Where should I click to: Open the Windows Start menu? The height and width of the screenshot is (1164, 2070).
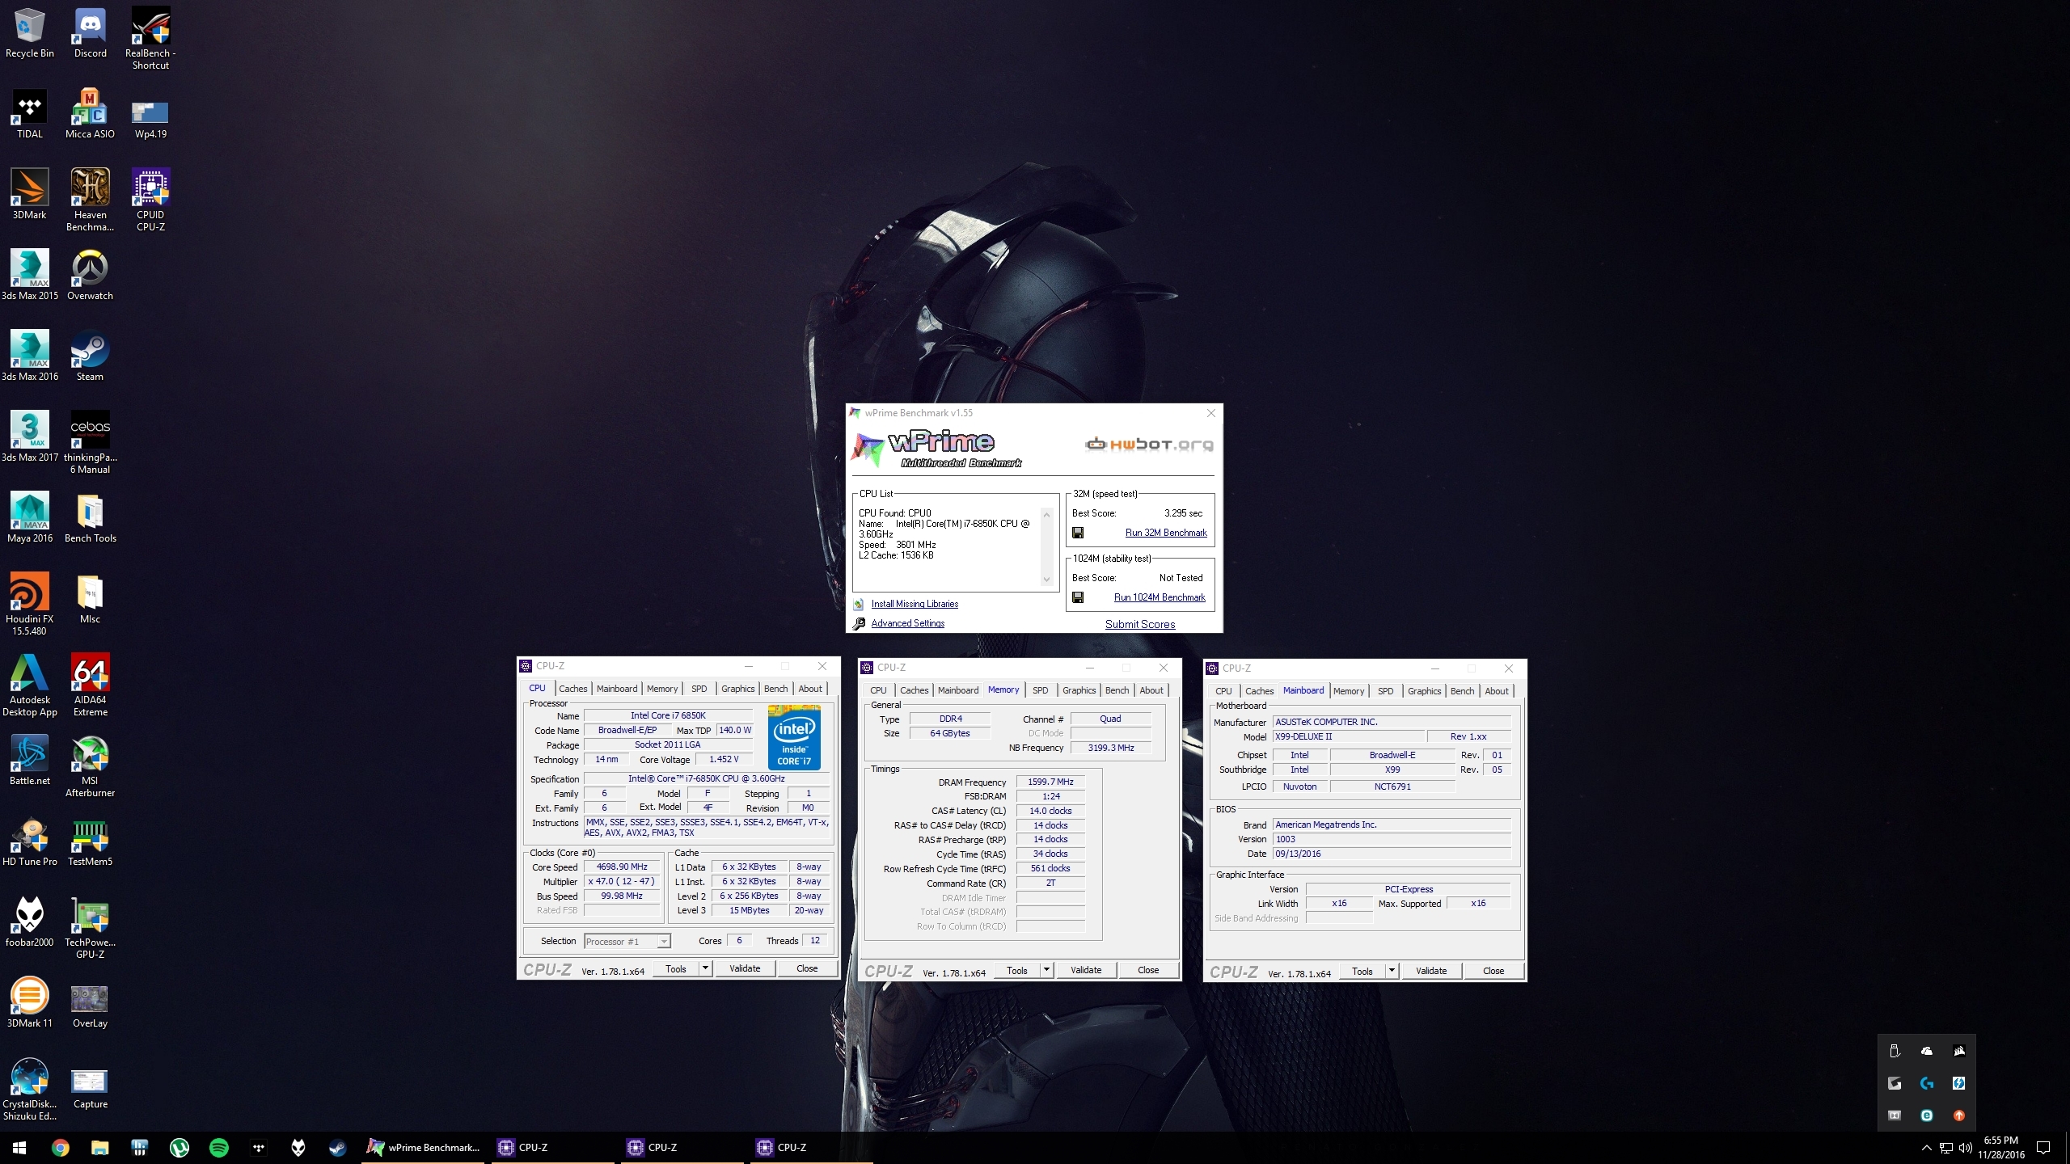point(19,1147)
